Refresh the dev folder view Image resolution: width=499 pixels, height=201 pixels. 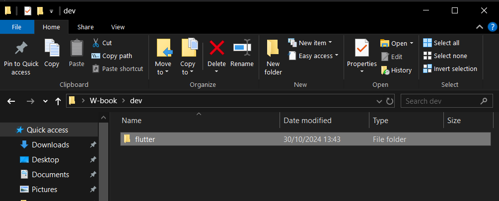[x=390, y=101]
